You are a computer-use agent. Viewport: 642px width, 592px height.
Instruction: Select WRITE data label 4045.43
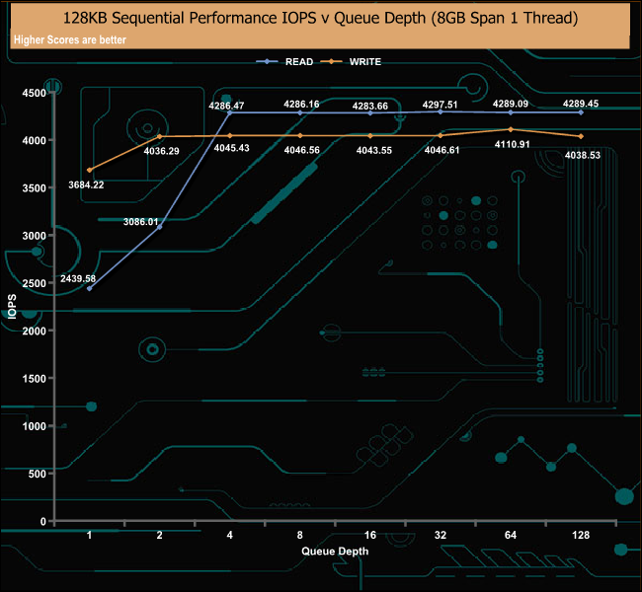[x=232, y=148]
